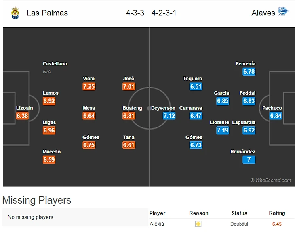Click Lizoaín's 6.38 rating badge
Viewport: 295px width, 232px height.
pos(22,116)
